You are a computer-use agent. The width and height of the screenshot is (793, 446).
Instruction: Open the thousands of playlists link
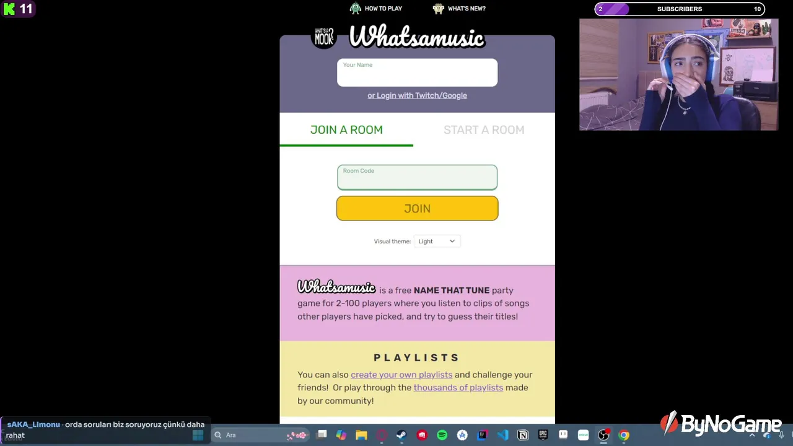[x=458, y=387]
